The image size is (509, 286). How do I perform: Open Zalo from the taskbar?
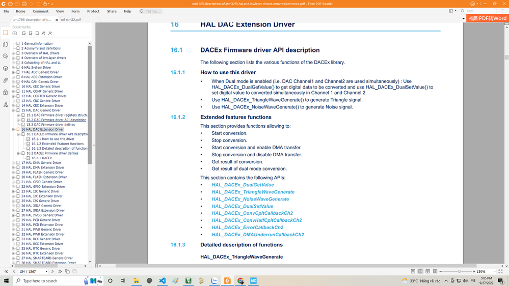tap(214, 280)
